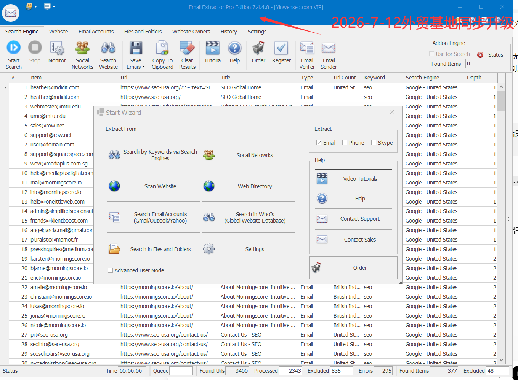The height and width of the screenshot is (380, 518).
Task: Choose Socail Netowrks in Start Wizard
Action: click(248, 155)
